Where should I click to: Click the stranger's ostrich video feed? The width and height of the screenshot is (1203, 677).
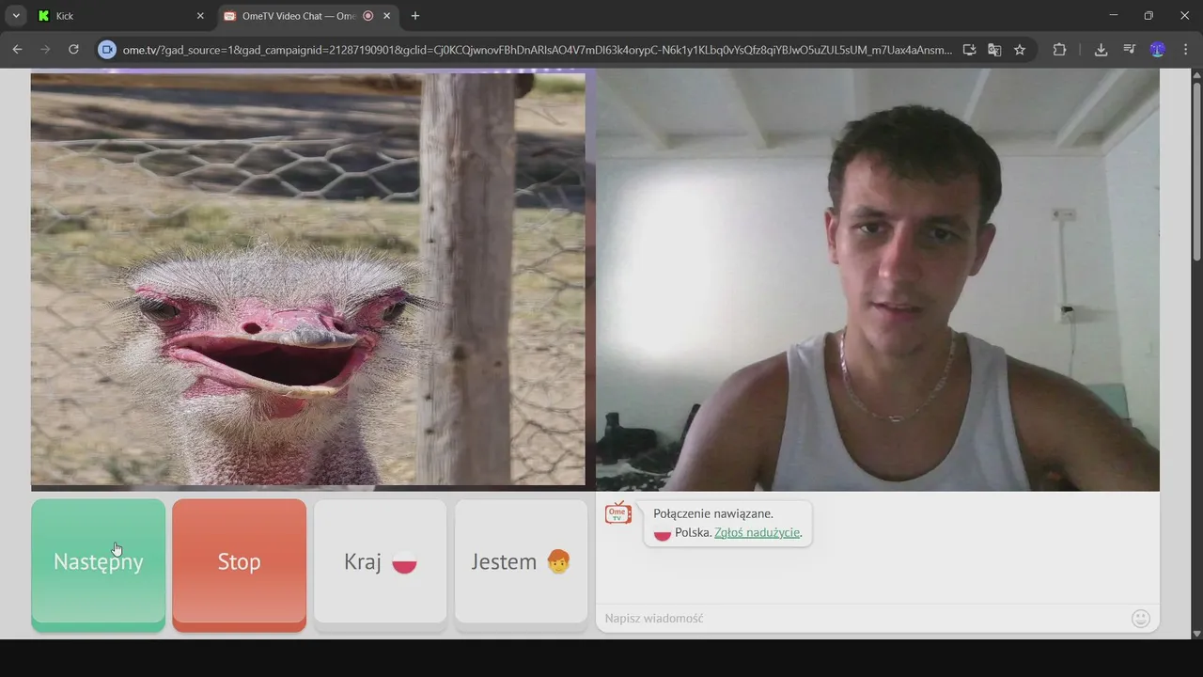point(307,279)
